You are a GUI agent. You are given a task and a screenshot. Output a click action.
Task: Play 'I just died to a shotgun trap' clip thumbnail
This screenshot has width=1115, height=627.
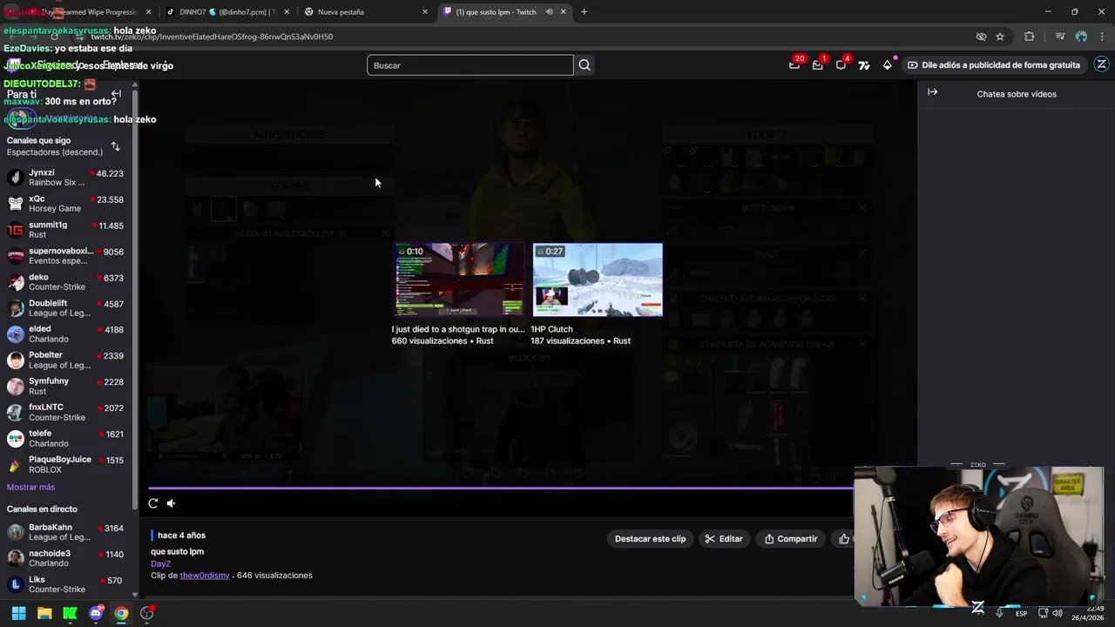tap(459, 280)
